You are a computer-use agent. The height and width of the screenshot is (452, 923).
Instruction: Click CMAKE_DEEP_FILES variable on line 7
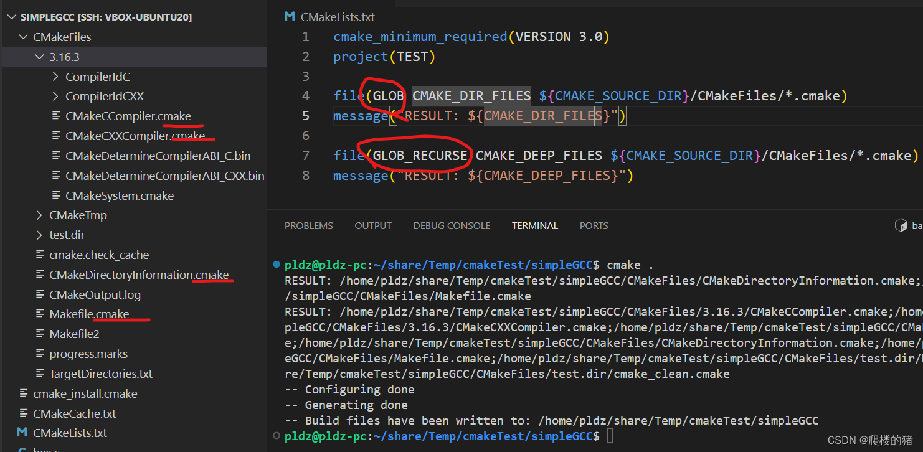(539, 156)
